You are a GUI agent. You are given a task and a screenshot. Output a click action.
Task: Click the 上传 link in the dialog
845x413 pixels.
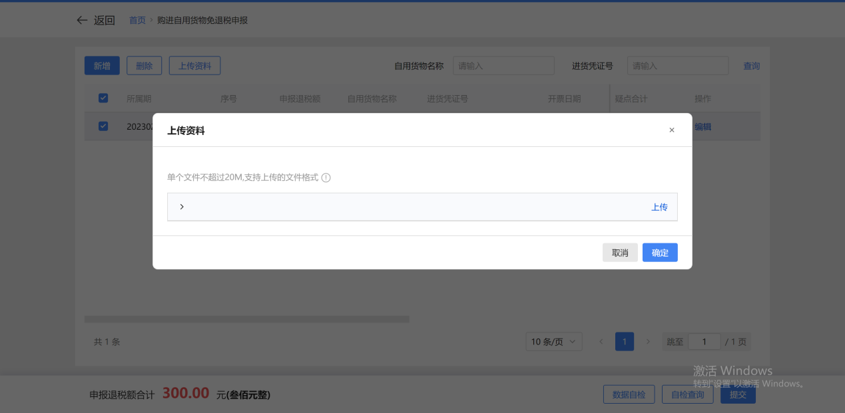659,207
